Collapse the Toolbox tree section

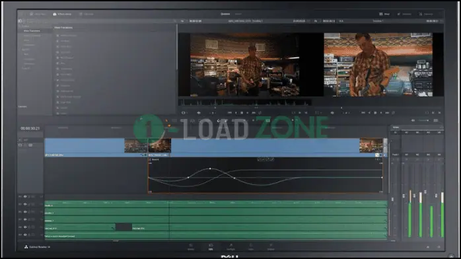tap(20, 26)
